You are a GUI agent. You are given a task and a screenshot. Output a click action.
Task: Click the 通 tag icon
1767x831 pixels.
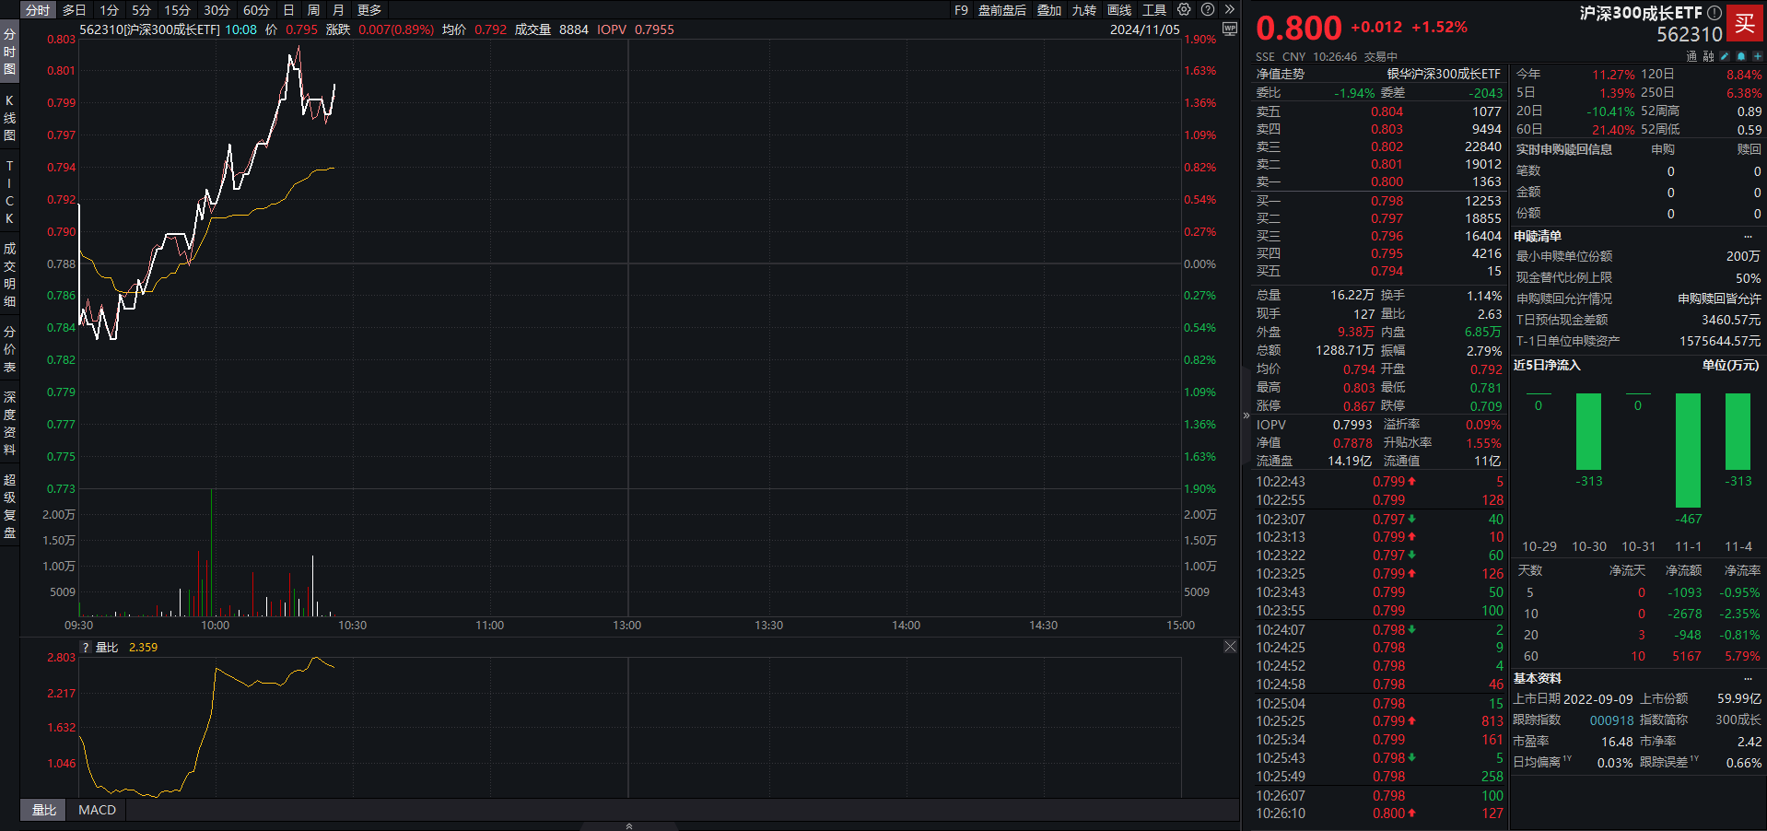1691,56
